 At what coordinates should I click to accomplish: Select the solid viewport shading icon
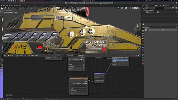click(x=134, y=8)
